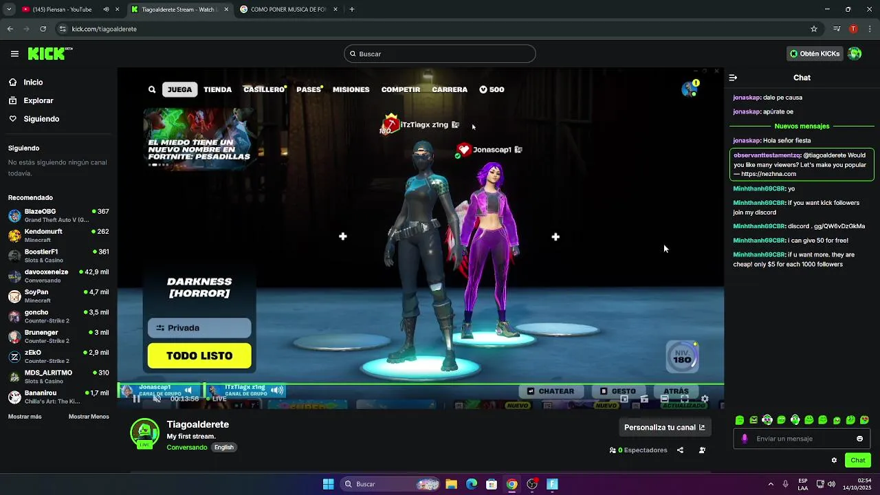Open Chrome tab search dropdown
The image size is (880, 495).
9,10
